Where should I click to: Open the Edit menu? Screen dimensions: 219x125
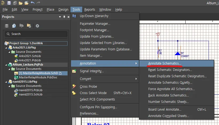pos(14,10)
